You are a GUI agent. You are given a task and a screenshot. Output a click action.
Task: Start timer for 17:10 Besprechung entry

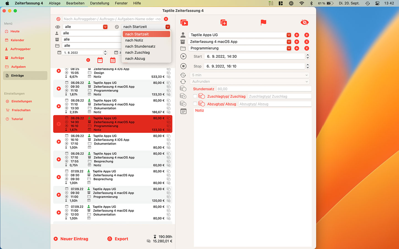[59, 159]
